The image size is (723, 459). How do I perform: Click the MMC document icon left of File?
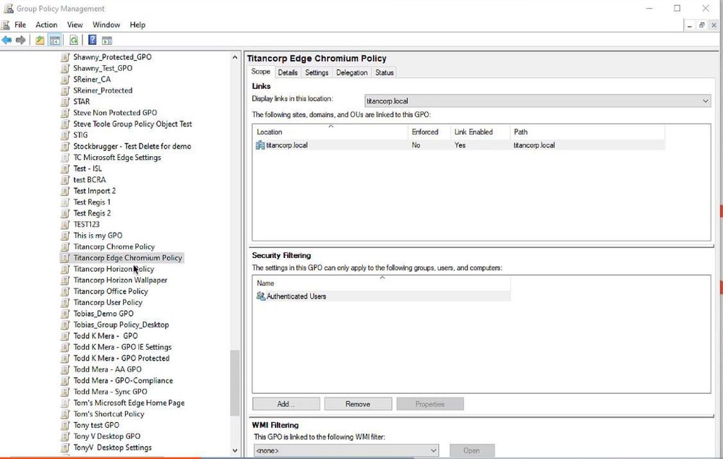coord(6,25)
